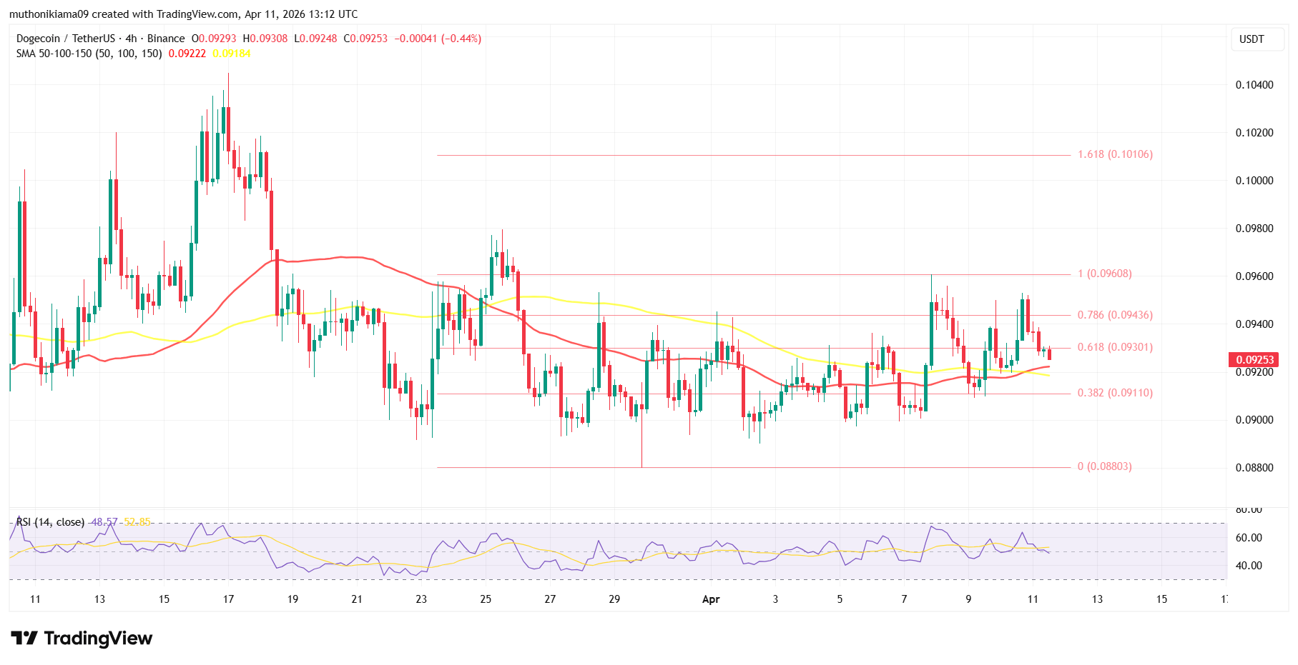Click date 17 on the time axis
This screenshot has height=665, width=1298.
(x=228, y=599)
